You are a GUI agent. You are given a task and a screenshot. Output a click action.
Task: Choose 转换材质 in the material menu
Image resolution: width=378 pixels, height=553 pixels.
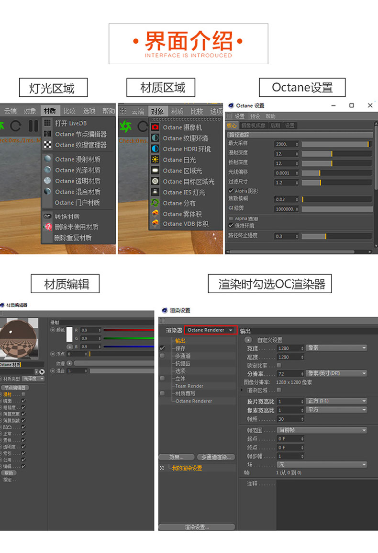(x=67, y=217)
